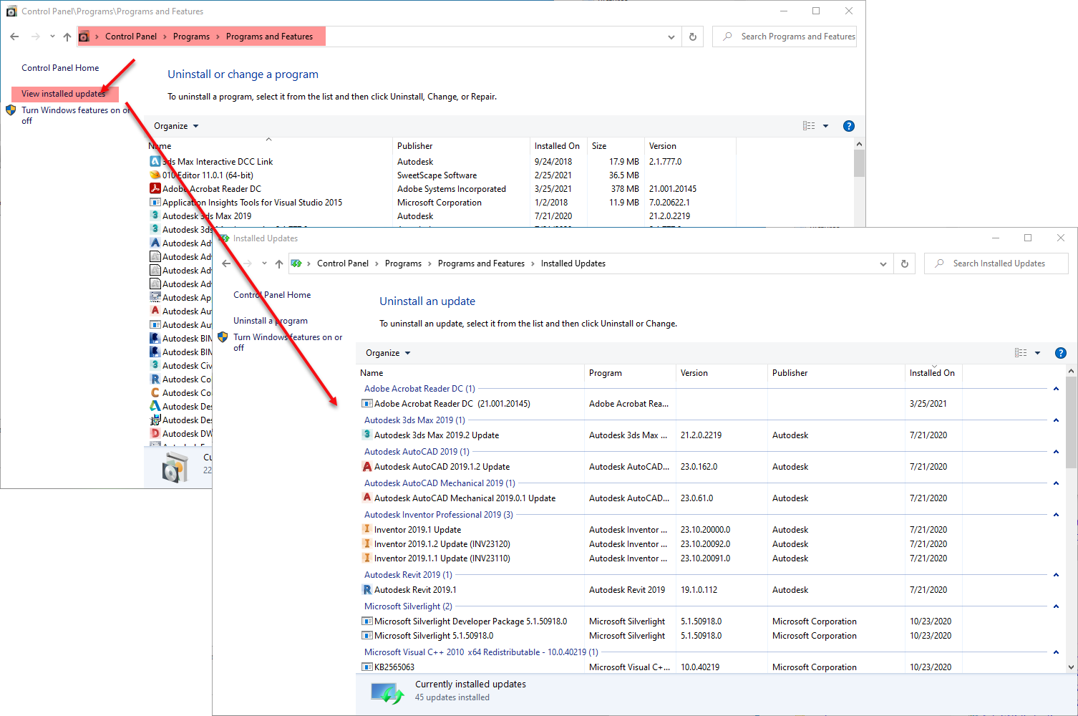1078x716 pixels.
Task: Click Control Panel breadcrumb in Programs and Features
Action: 131,37
